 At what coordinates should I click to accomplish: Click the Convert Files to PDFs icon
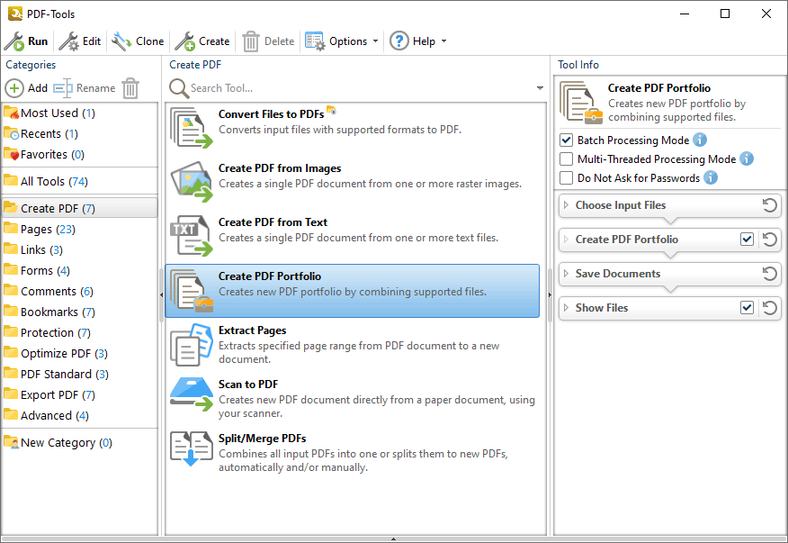(191, 128)
